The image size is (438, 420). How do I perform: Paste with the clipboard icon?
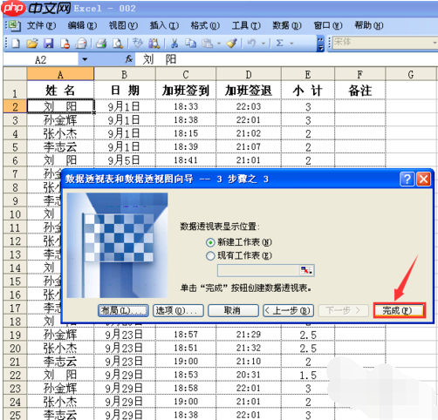click(x=208, y=44)
